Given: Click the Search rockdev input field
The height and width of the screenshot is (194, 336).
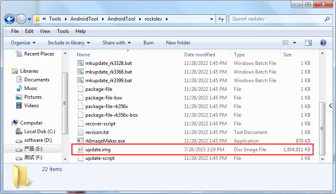Looking at the screenshot, I should tap(276, 19).
